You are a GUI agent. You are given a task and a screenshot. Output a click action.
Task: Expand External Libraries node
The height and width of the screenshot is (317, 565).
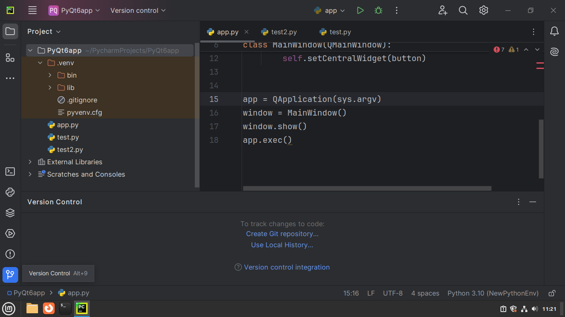pos(30,162)
